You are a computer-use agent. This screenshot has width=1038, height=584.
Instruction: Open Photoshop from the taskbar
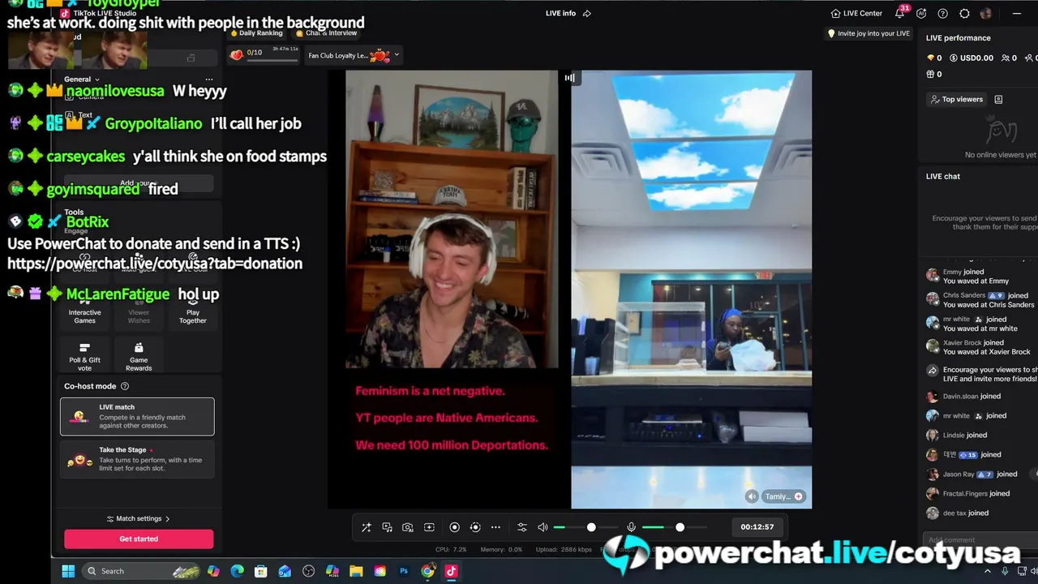tap(404, 571)
